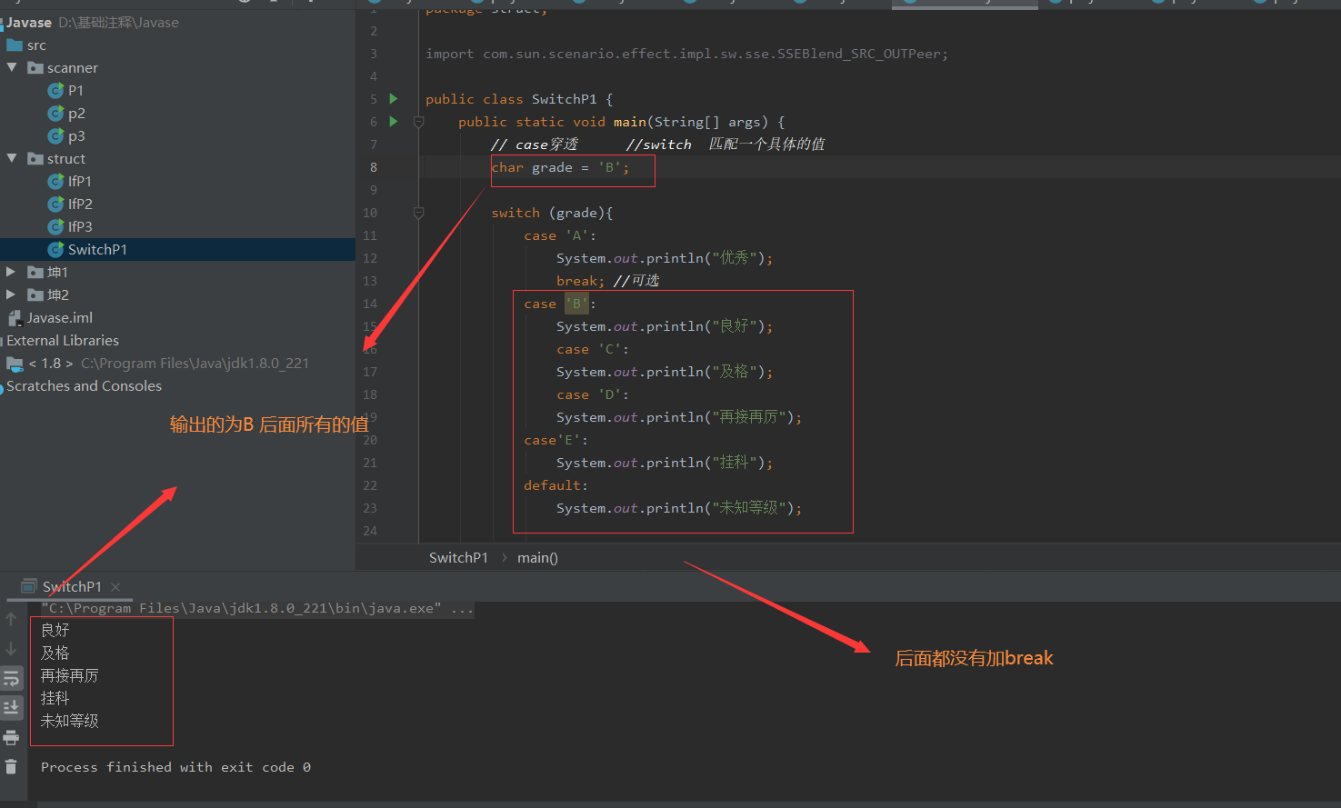The image size is (1341, 808).
Task: Collapse the scanner package
Action: tap(12, 67)
